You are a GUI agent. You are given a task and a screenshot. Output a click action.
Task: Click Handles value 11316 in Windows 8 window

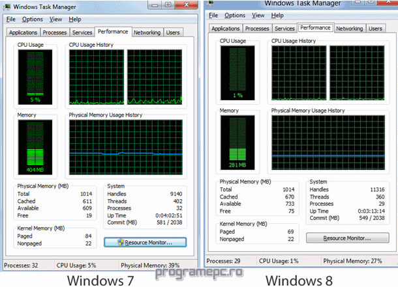coord(377,189)
